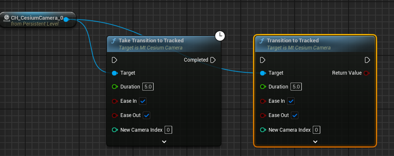Toggle Ease Out checkbox on Take Transition node
This screenshot has width=394, height=156.
[146, 115]
